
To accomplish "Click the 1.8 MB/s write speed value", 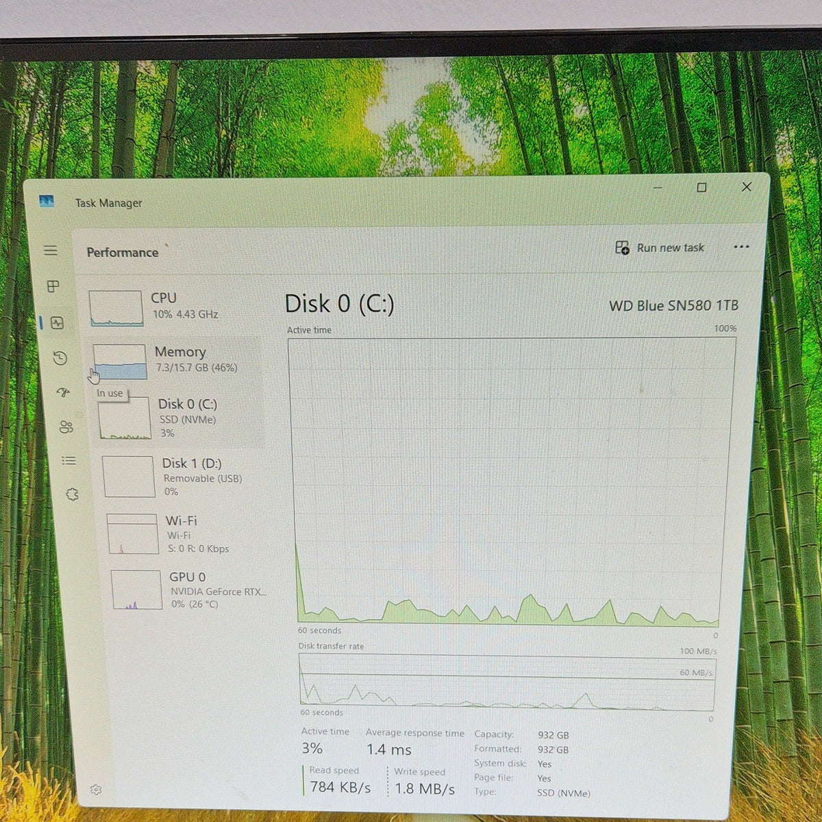I will pyautogui.click(x=425, y=788).
